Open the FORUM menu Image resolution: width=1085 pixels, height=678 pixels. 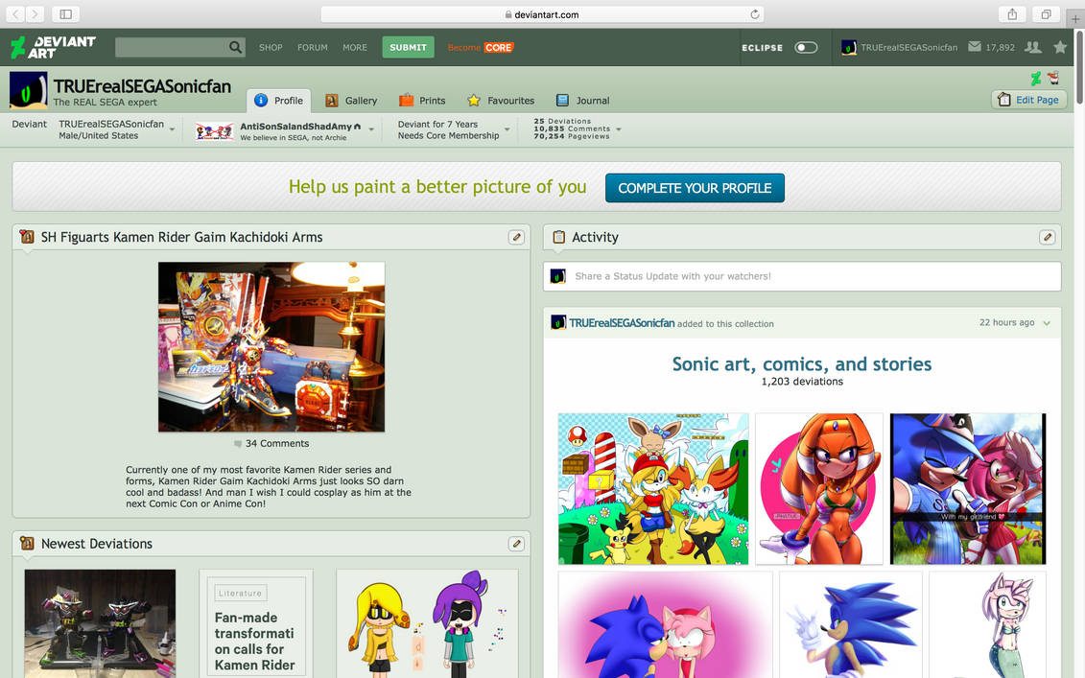click(313, 48)
